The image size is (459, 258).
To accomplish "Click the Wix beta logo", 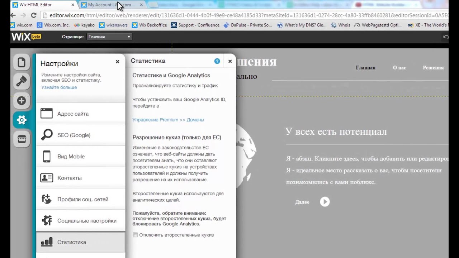I will point(26,37).
